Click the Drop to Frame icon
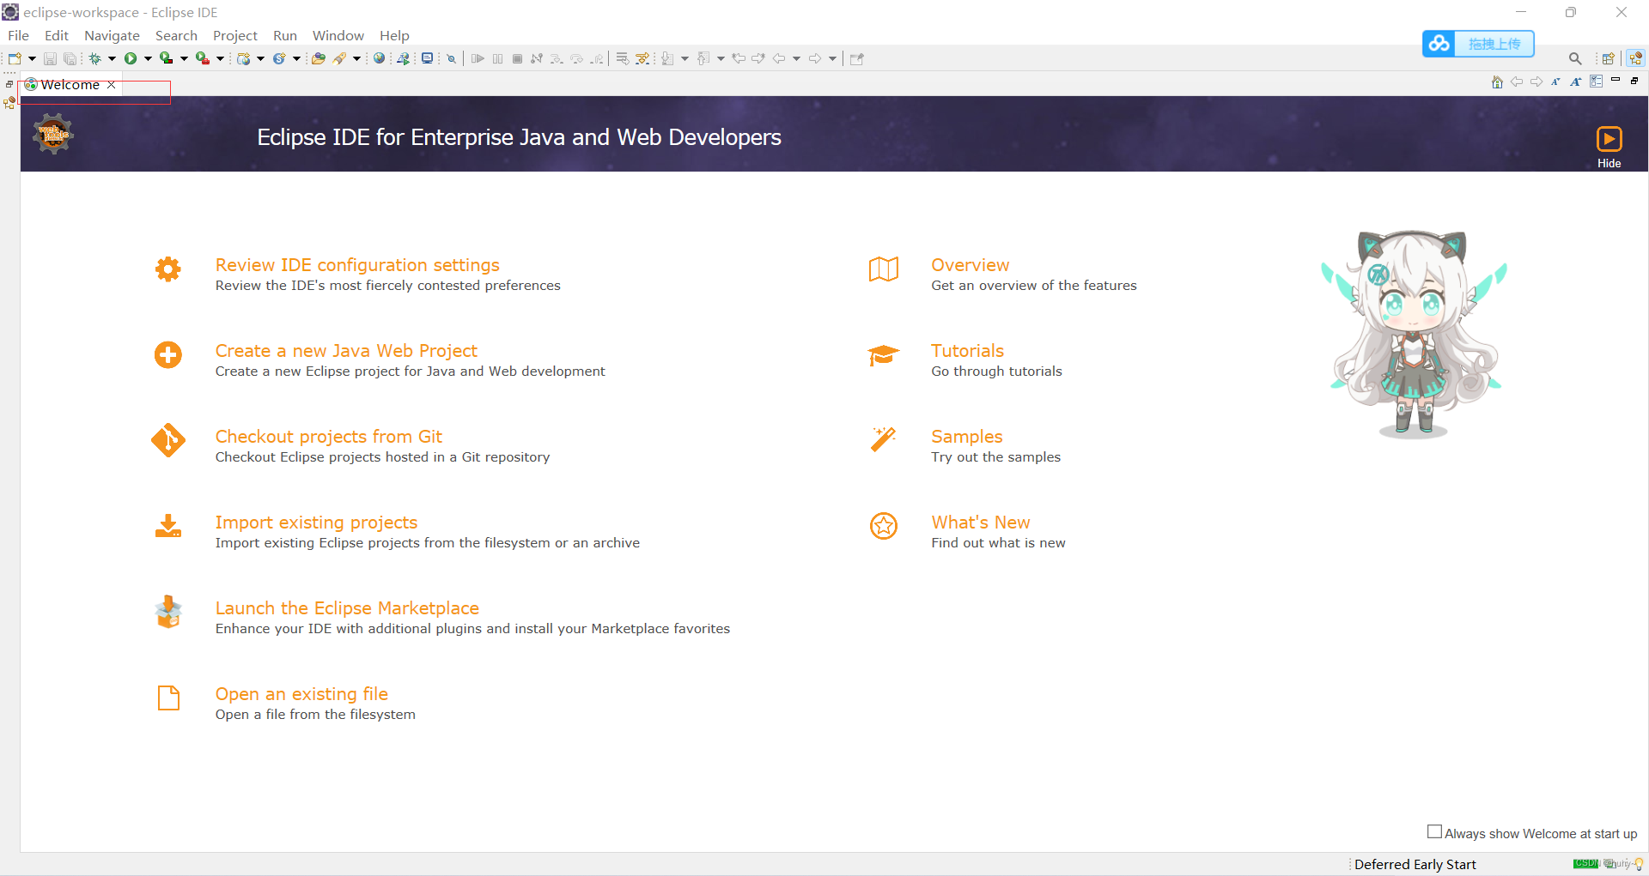This screenshot has width=1649, height=876. click(622, 58)
